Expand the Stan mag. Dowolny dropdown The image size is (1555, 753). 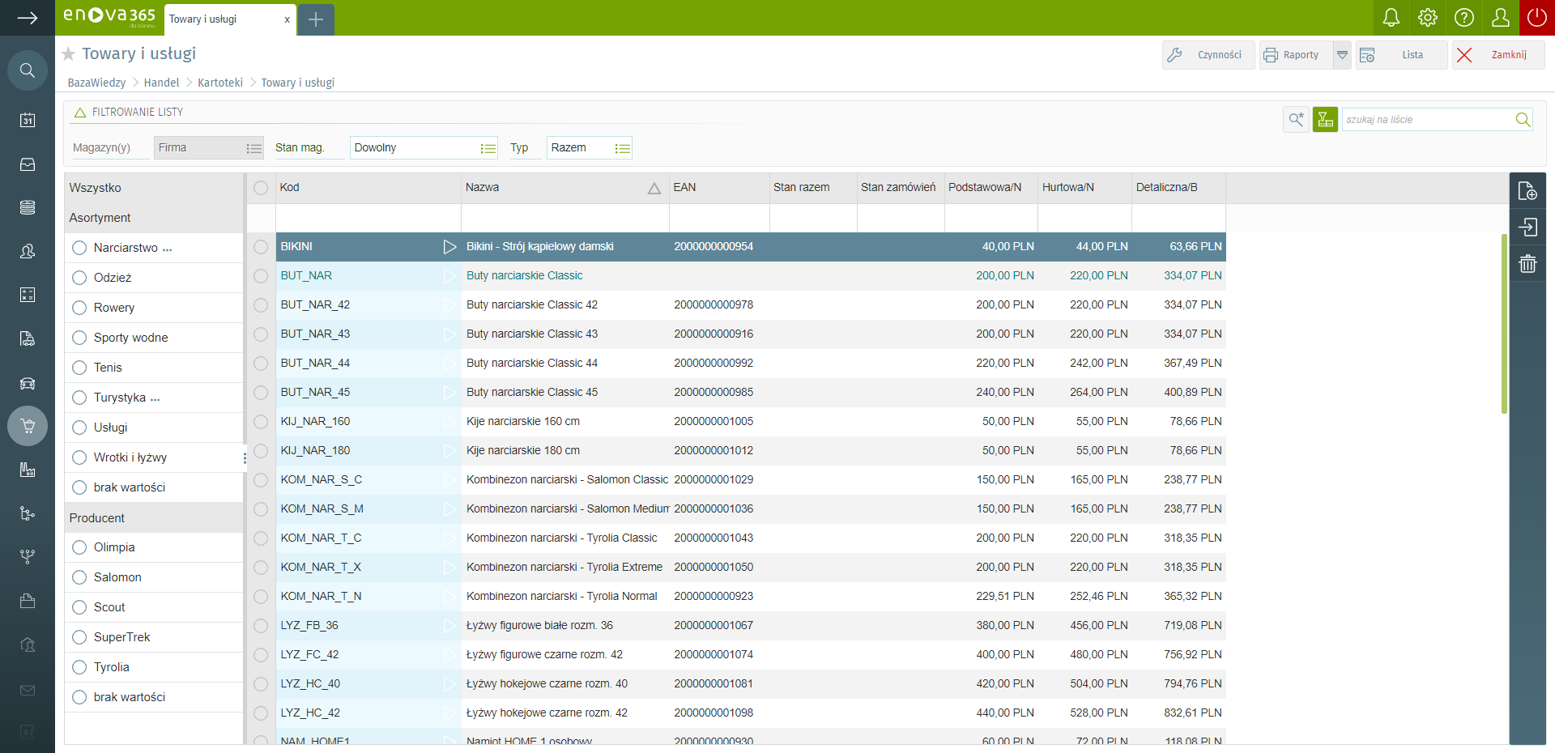(488, 148)
